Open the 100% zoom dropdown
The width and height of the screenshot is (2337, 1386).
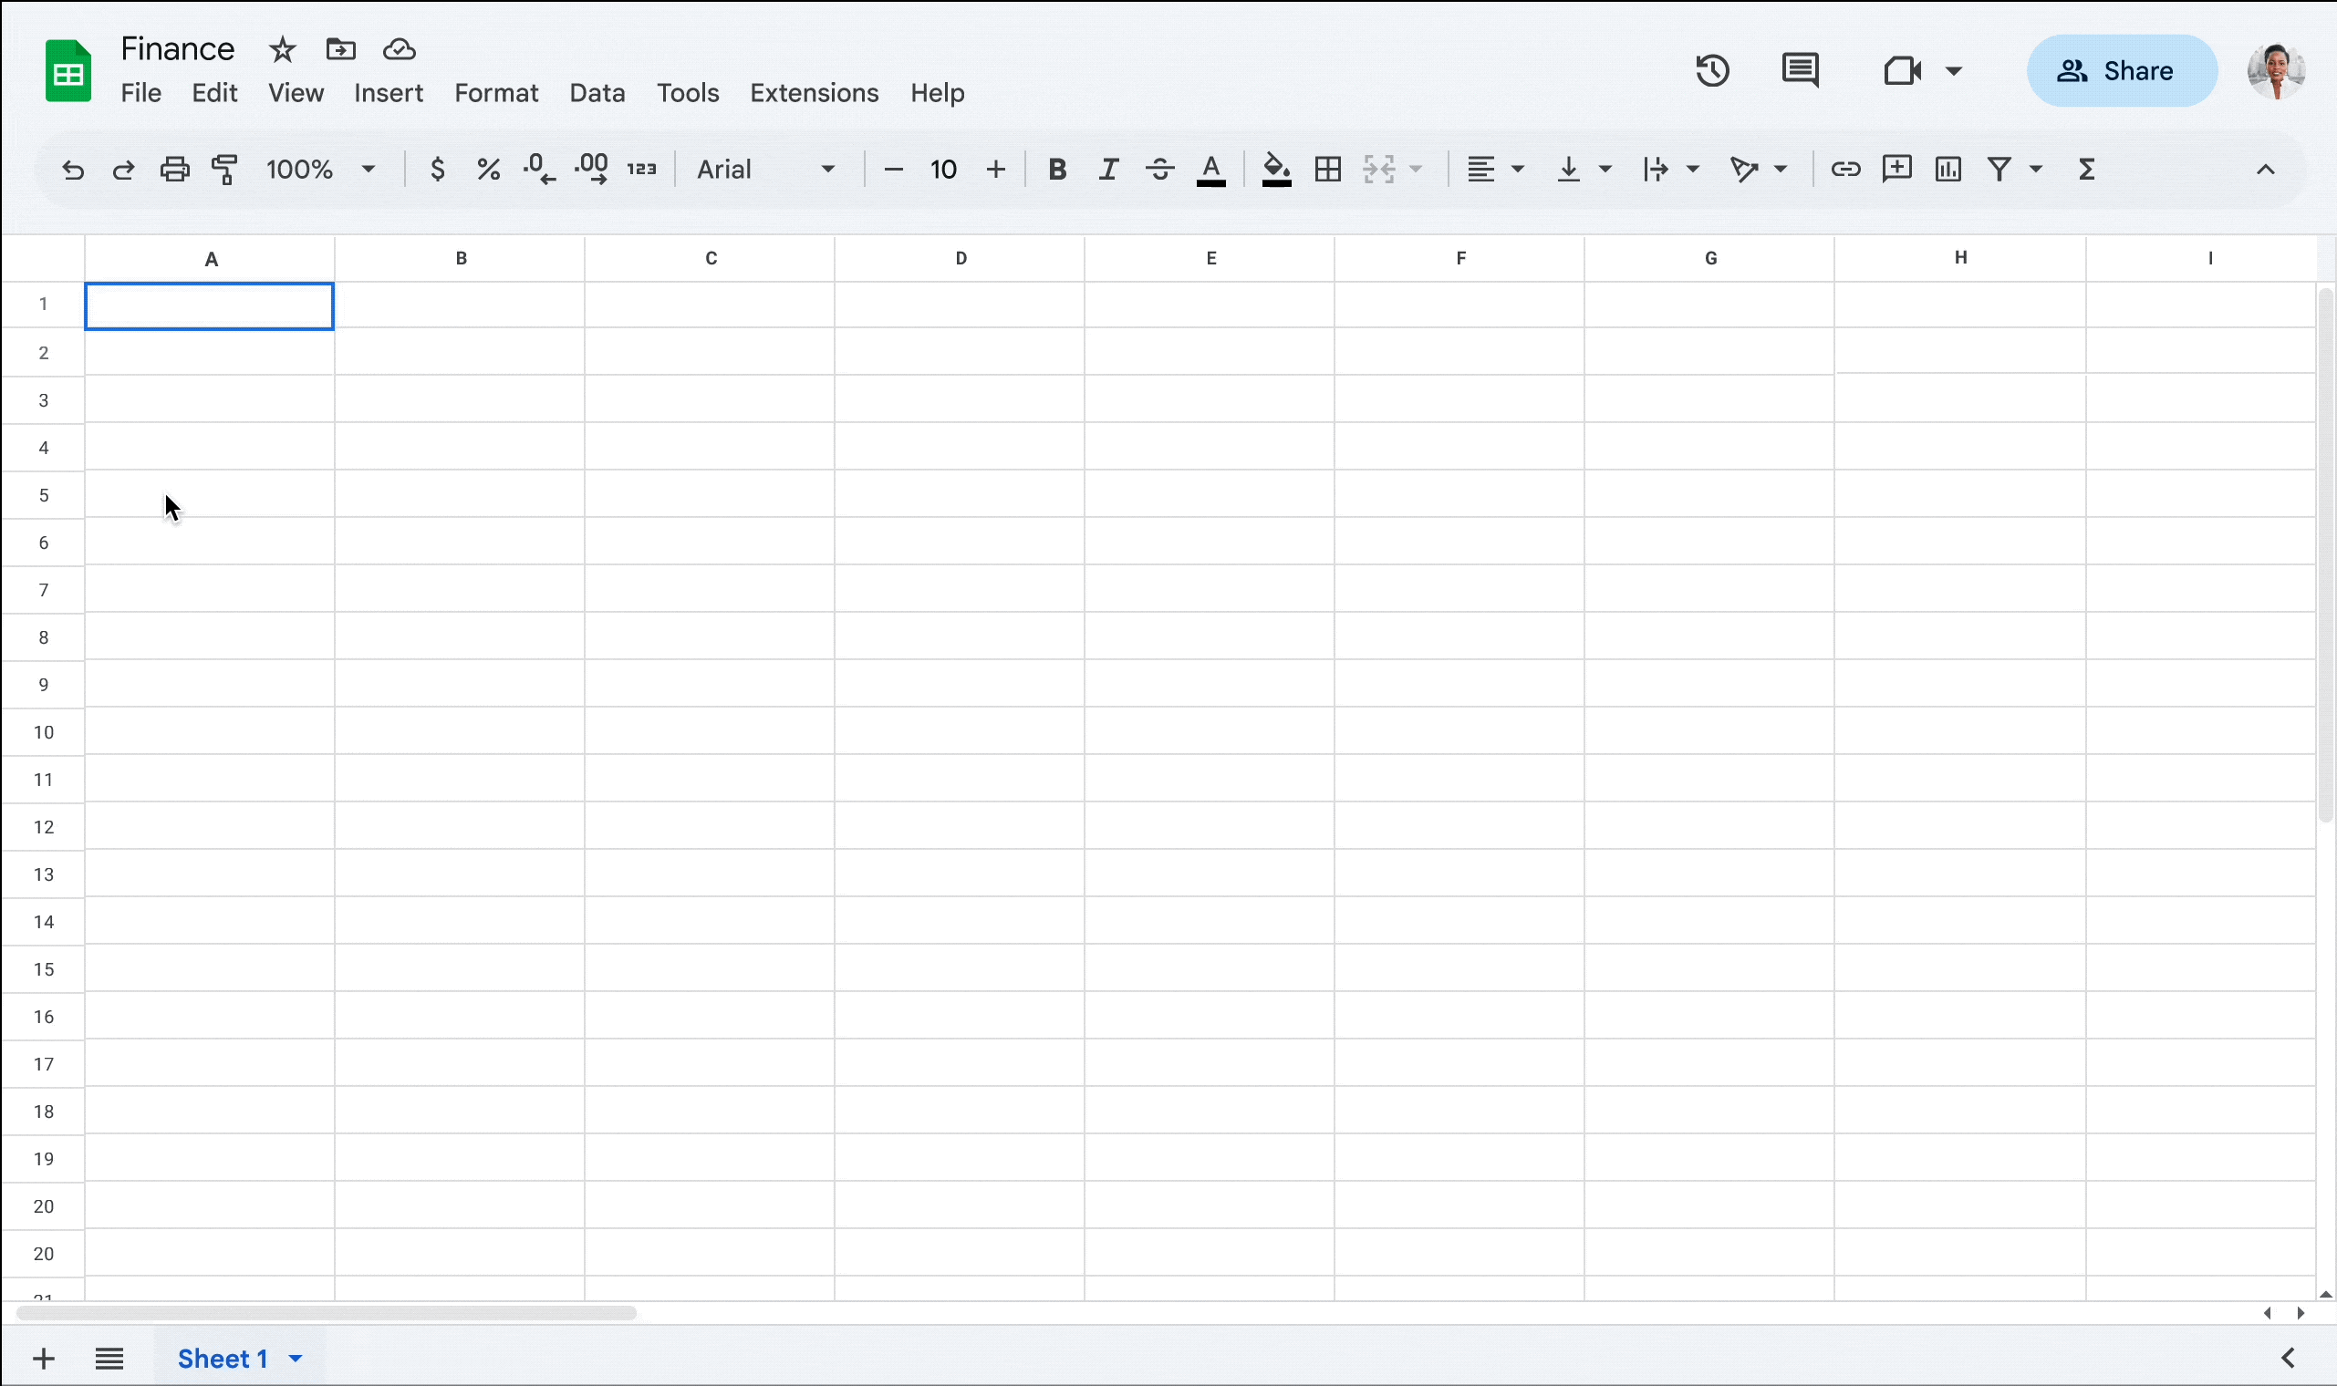[320, 169]
